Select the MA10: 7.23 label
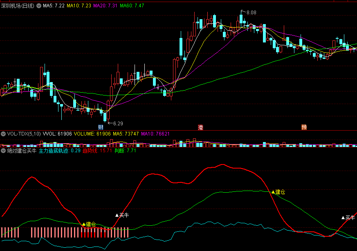The image size is (357, 251). pyautogui.click(x=79, y=6)
